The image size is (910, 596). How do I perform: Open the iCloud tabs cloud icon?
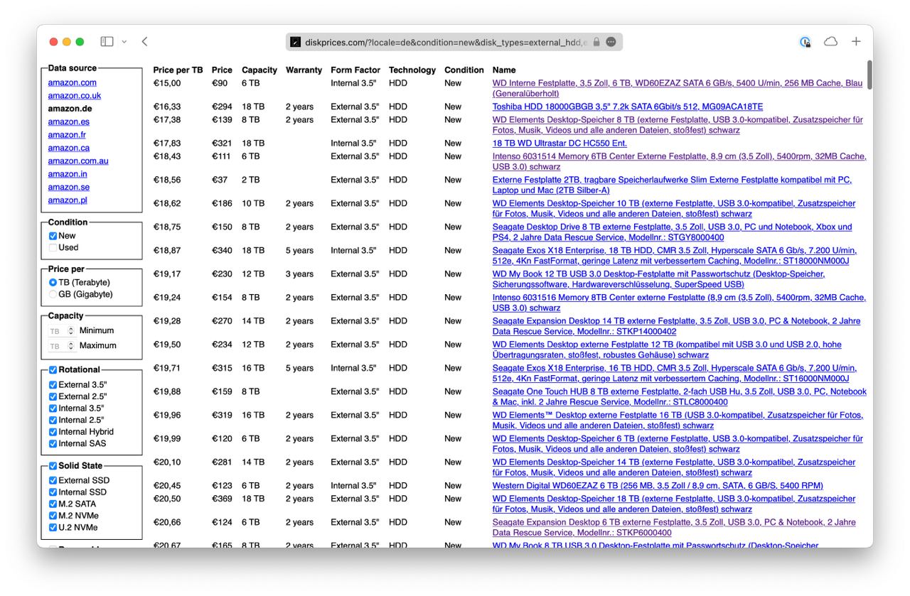coord(830,42)
